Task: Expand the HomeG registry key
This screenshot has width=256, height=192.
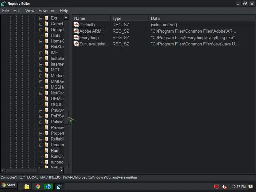Action: point(41,41)
